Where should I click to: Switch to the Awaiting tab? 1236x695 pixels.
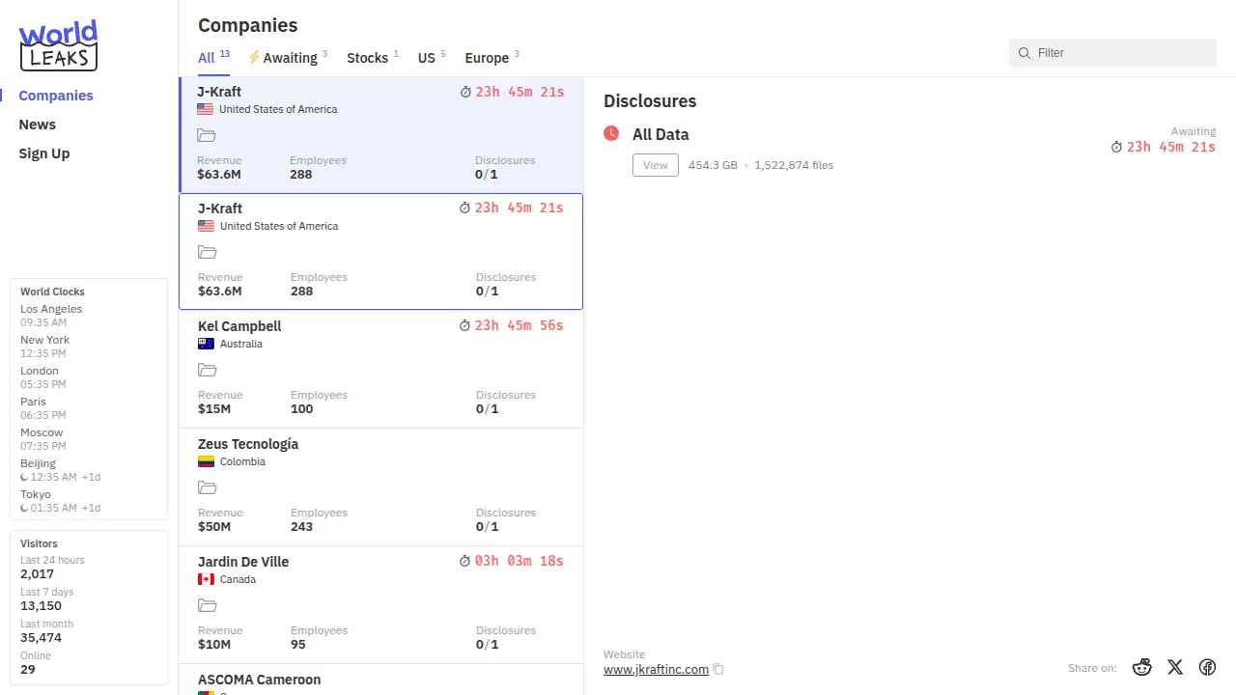click(x=288, y=58)
